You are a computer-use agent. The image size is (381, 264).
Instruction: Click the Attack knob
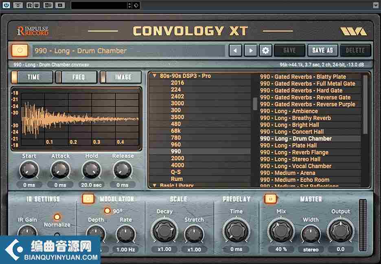point(60,169)
